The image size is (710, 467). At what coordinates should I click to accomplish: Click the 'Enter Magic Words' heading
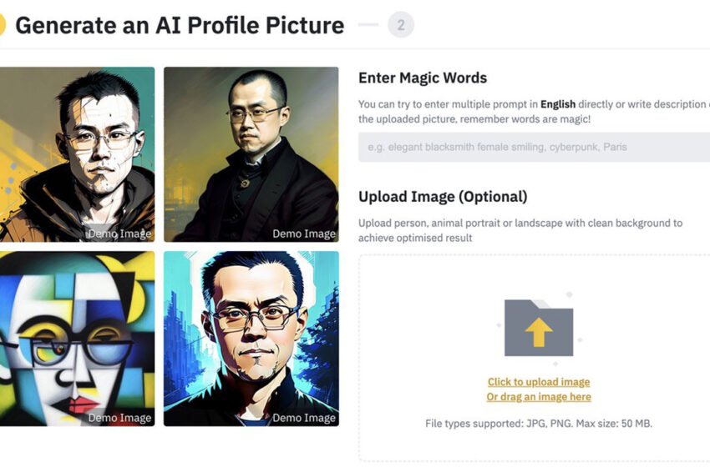click(x=423, y=78)
